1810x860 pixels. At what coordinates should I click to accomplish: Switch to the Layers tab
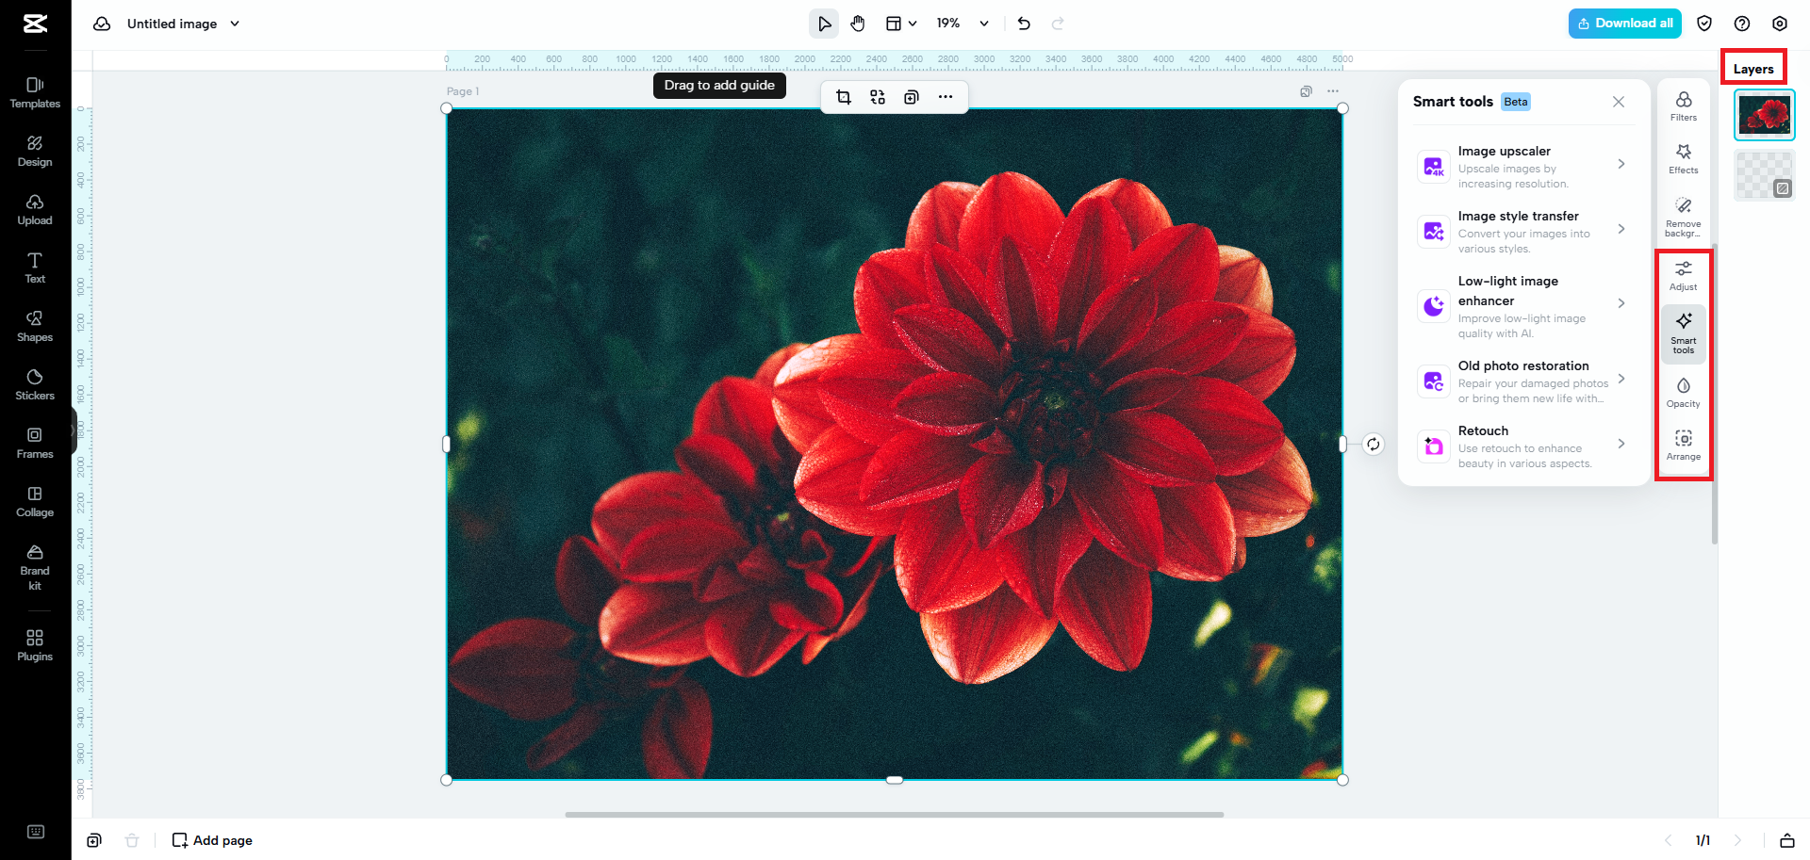point(1752,68)
